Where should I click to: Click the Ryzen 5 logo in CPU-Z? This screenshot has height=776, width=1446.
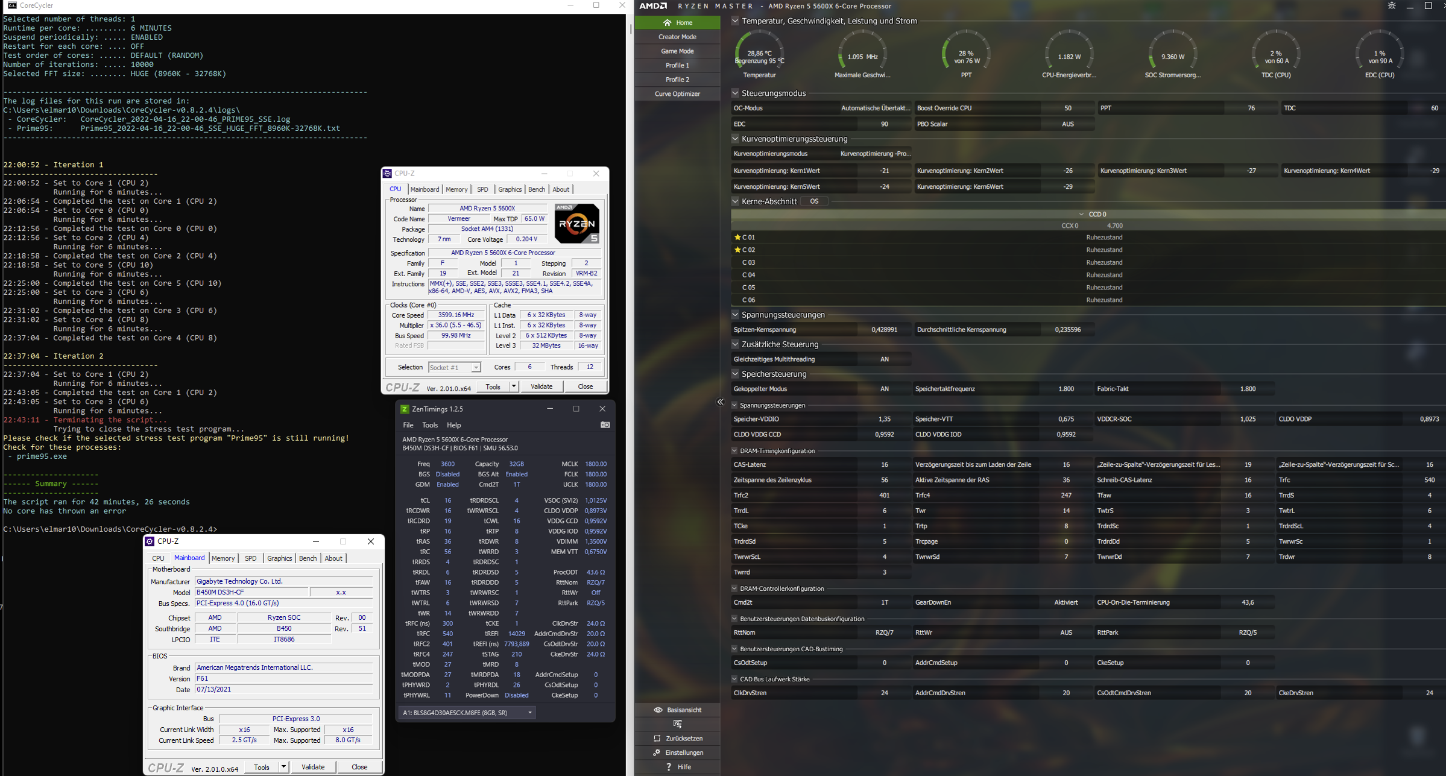click(x=576, y=223)
